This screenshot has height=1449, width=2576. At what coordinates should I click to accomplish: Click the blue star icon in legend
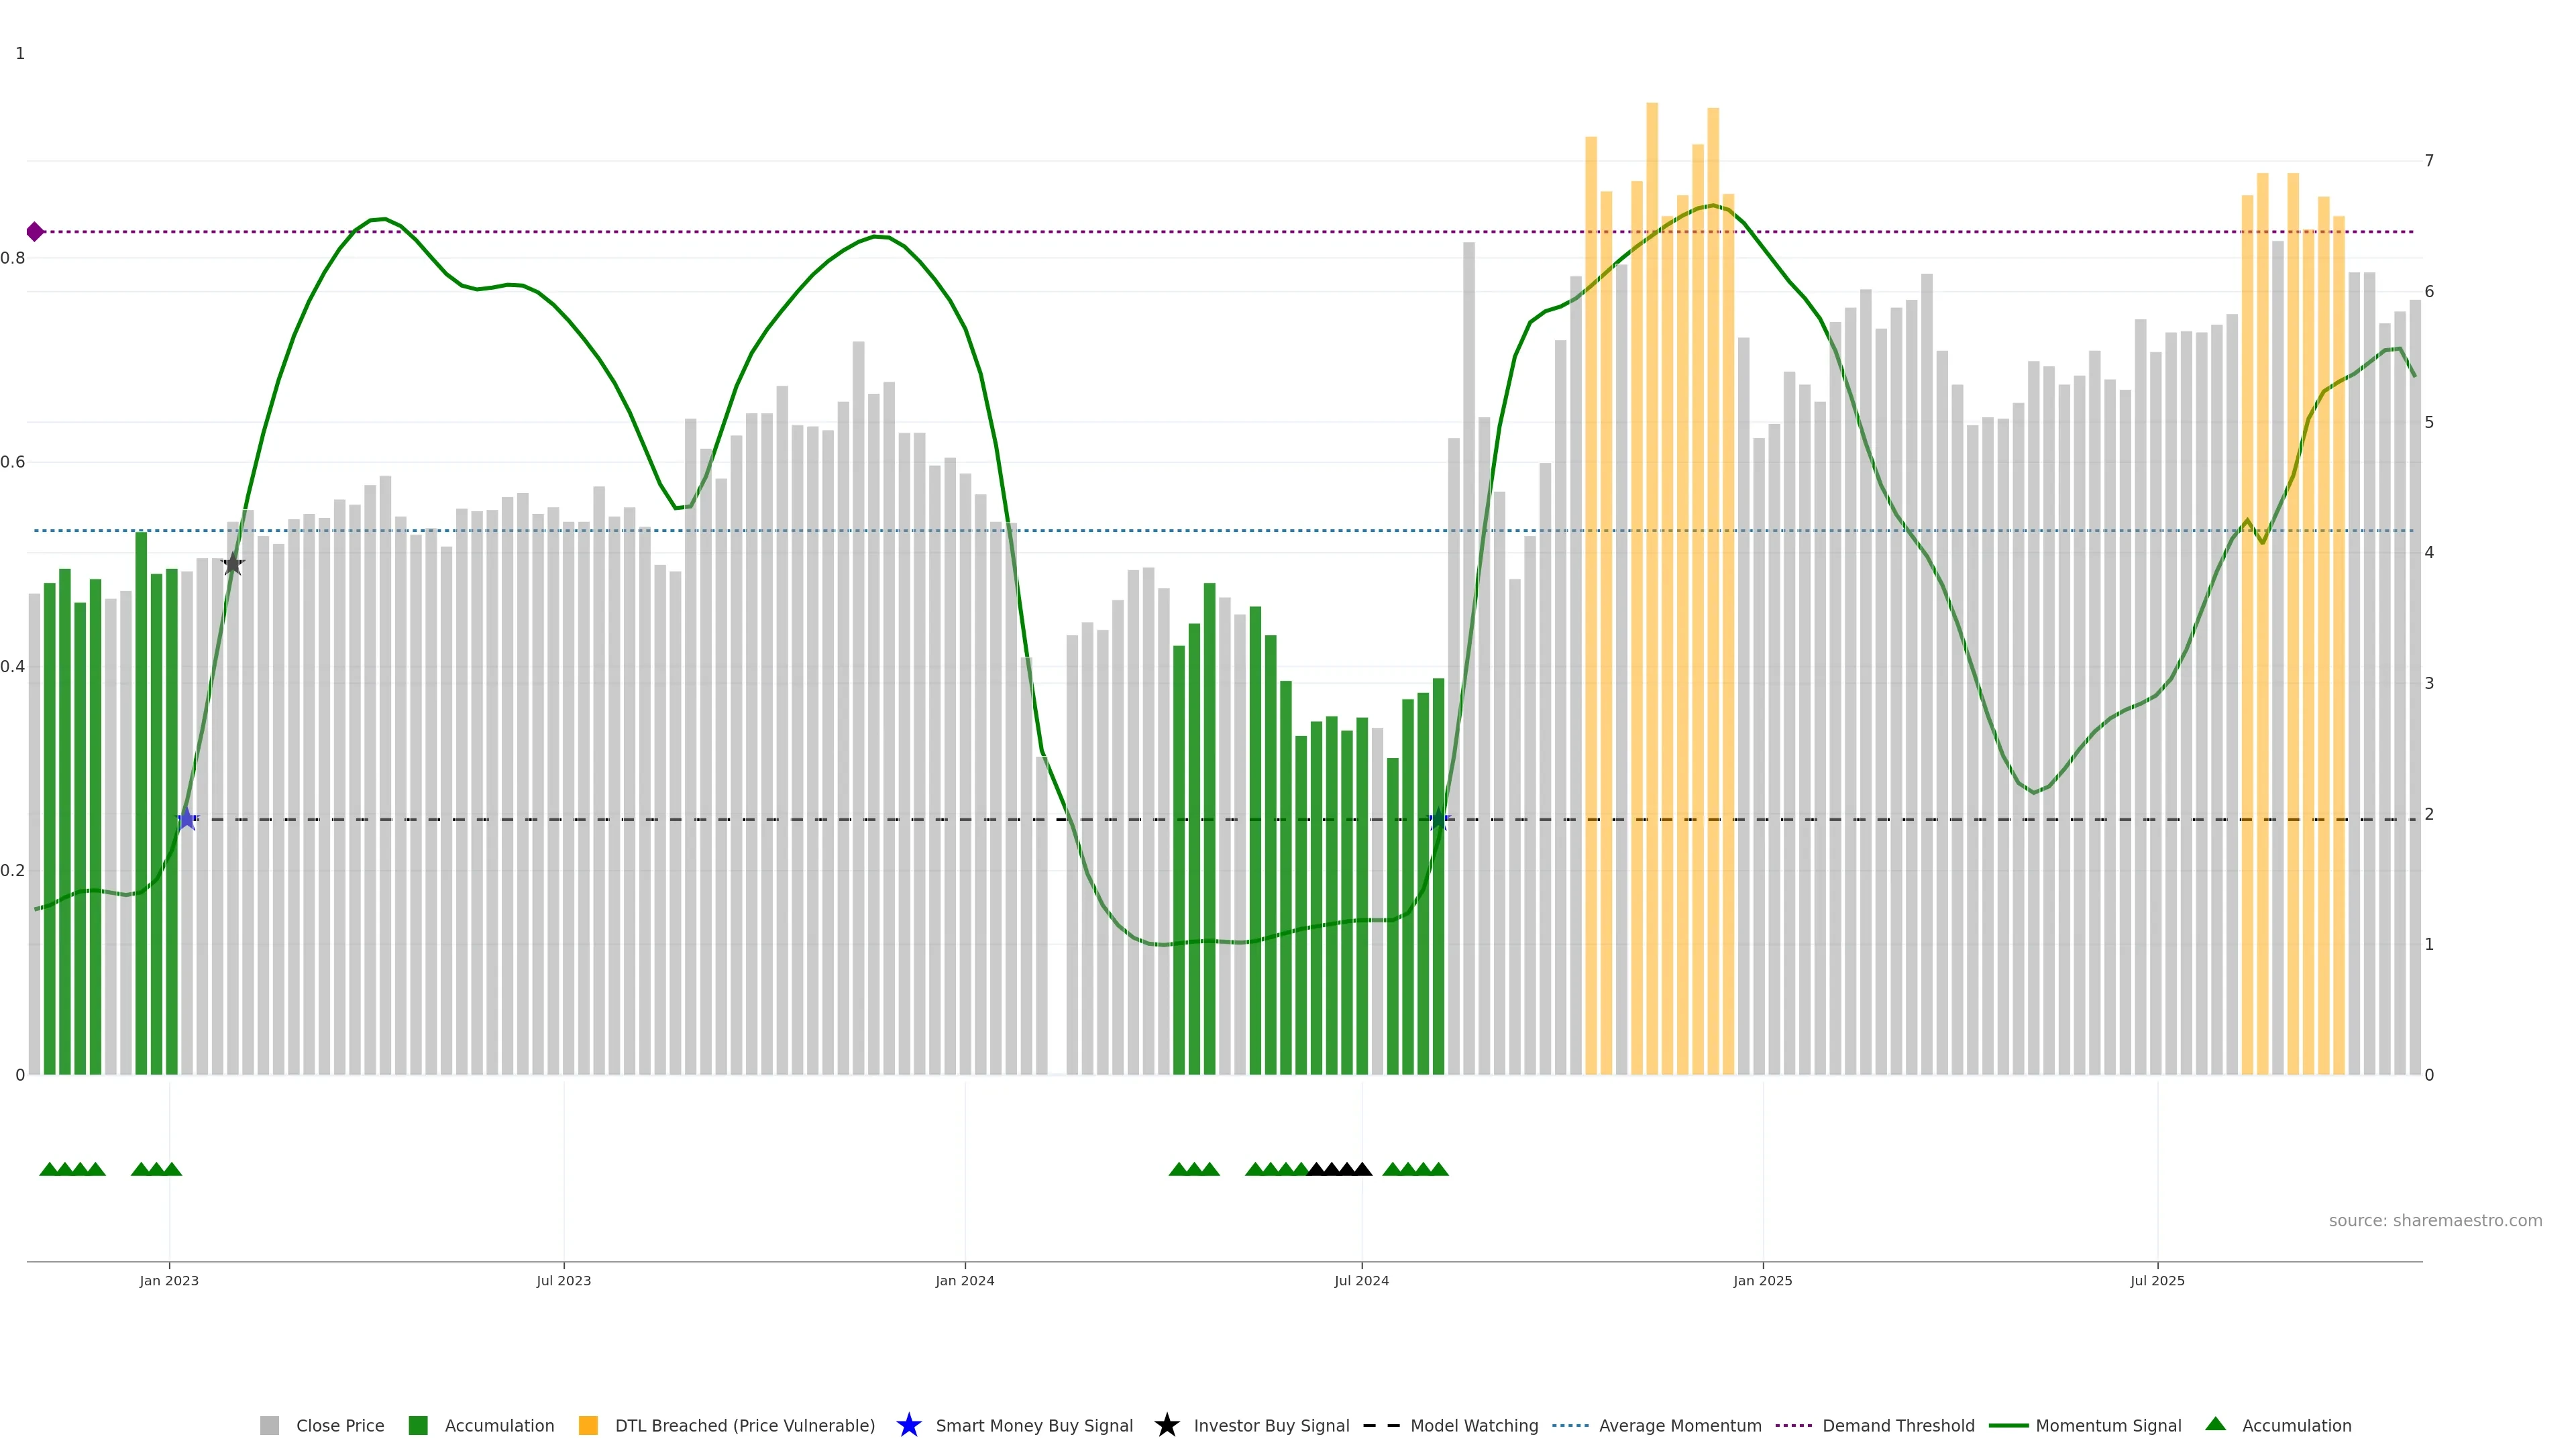click(x=908, y=1425)
